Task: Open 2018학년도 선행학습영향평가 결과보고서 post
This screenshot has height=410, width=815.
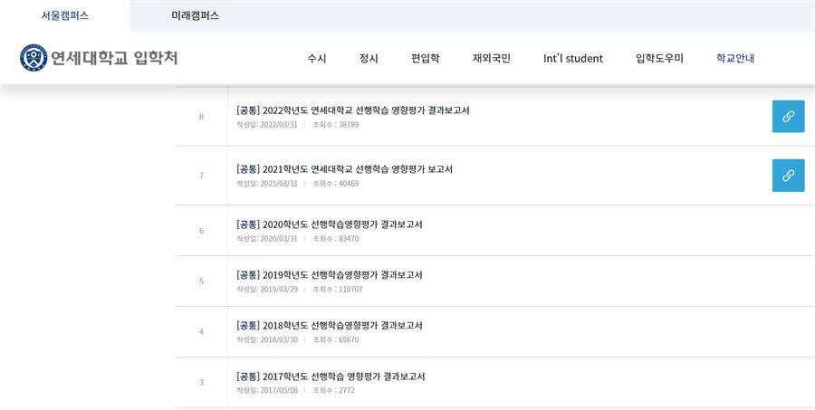Action: pyautogui.click(x=329, y=325)
